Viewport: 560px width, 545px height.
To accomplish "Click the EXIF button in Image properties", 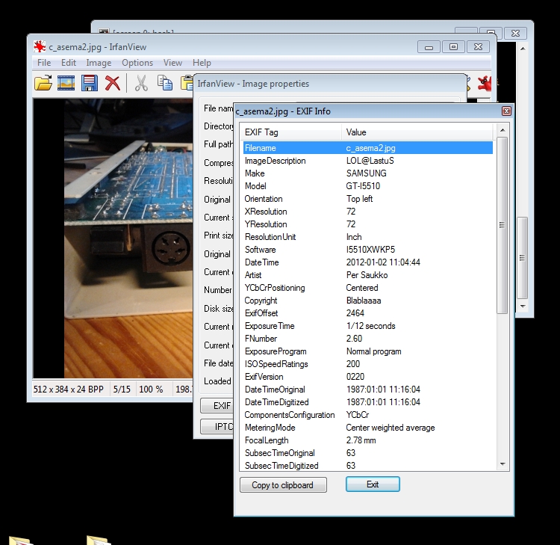I will pos(217,406).
